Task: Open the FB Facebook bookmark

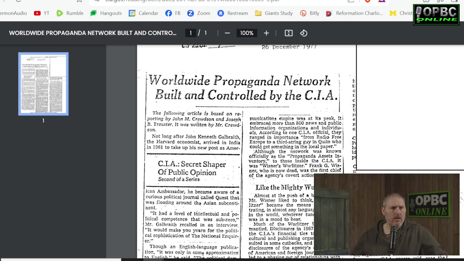Action: [173, 13]
